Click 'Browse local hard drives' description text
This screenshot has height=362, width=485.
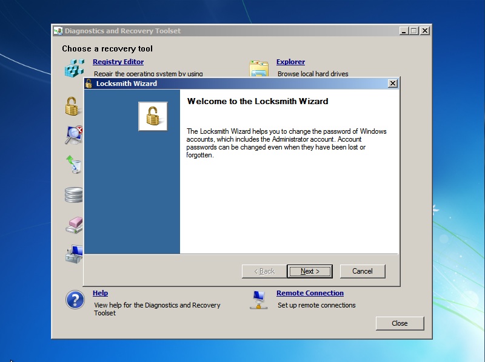coord(313,74)
